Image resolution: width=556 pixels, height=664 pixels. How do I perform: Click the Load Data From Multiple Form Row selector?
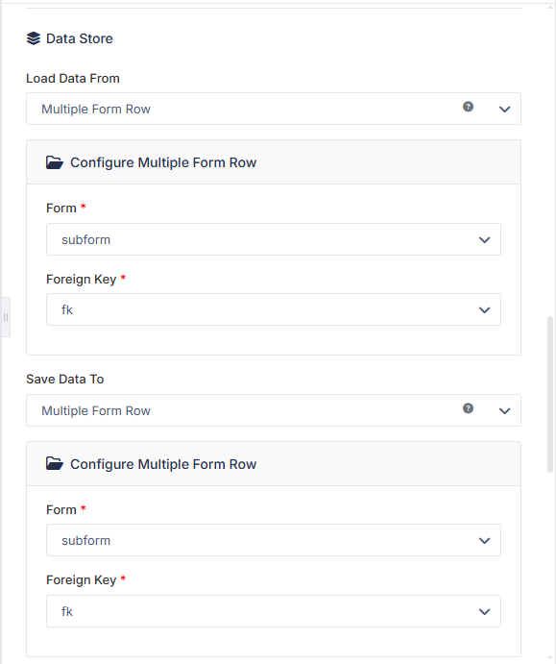pos(274,109)
